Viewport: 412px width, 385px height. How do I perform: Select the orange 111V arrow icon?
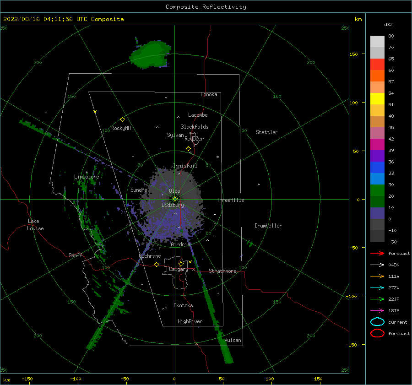377,276
